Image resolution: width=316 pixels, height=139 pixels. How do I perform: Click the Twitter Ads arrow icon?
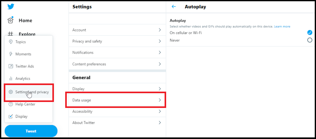[x=11, y=66]
